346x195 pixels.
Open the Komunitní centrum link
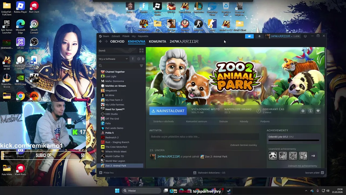pyautogui.click(x=197, y=121)
